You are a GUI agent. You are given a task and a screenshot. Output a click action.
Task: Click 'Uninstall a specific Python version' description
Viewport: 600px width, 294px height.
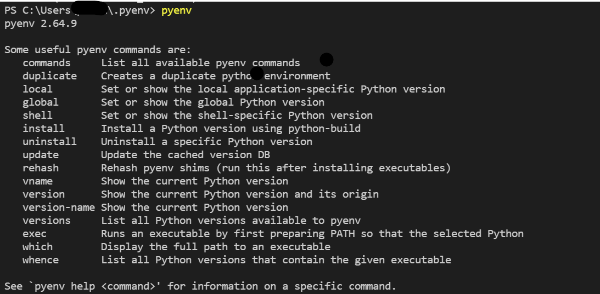[x=206, y=142]
